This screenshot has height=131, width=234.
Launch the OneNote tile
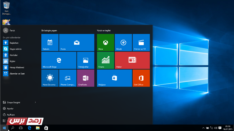[86, 78]
